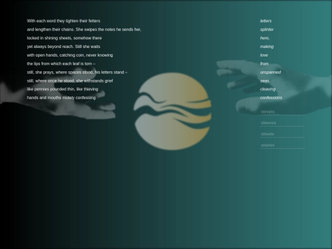Viewport: 332px width, 249px height.
Task: Click the grey open hand image
Action: pyautogui.click(x=58, y=93)
